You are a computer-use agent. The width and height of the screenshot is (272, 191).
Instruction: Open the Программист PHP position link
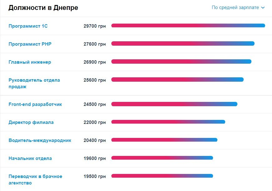tap(30, 44)
